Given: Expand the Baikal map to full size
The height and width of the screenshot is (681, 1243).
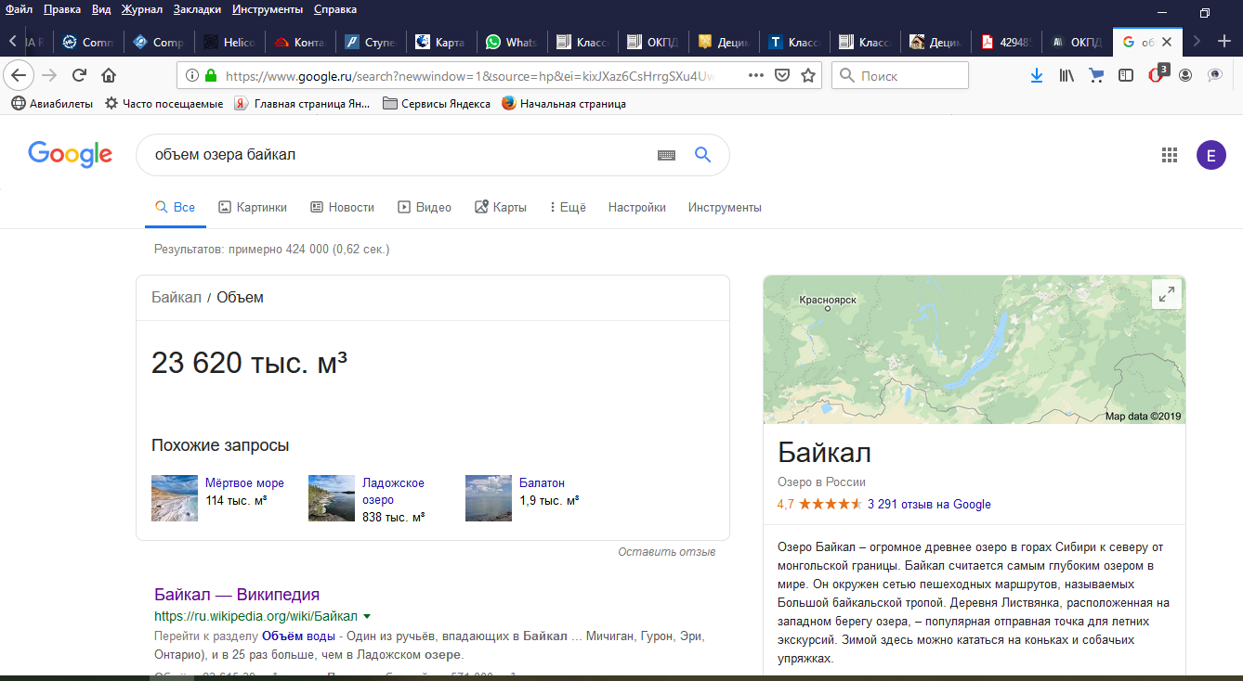Looking at the screenshot, I should tap(1166, 294).
